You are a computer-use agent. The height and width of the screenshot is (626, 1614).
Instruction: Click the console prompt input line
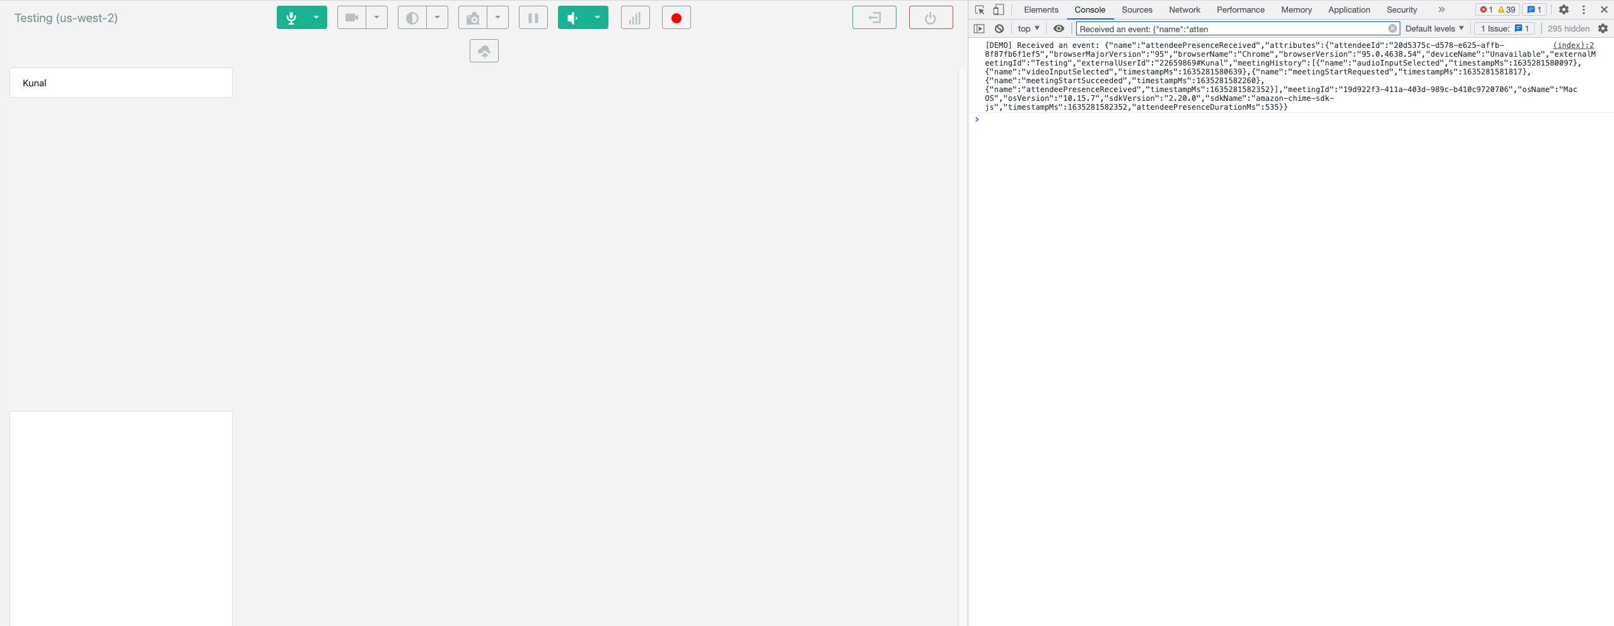pyautogui.click(x=1292, y=120)
